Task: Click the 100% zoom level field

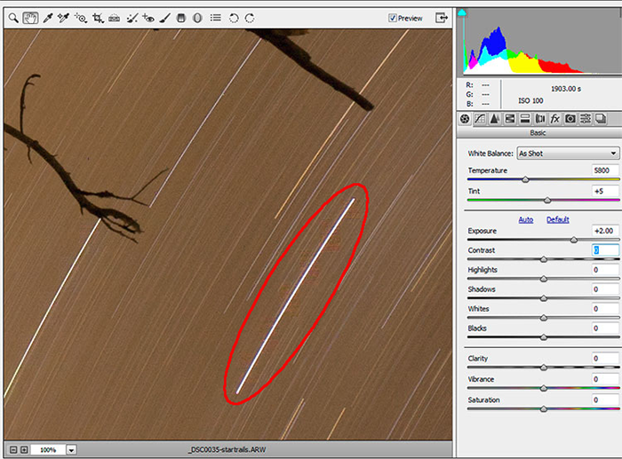Action: point(48,450)
